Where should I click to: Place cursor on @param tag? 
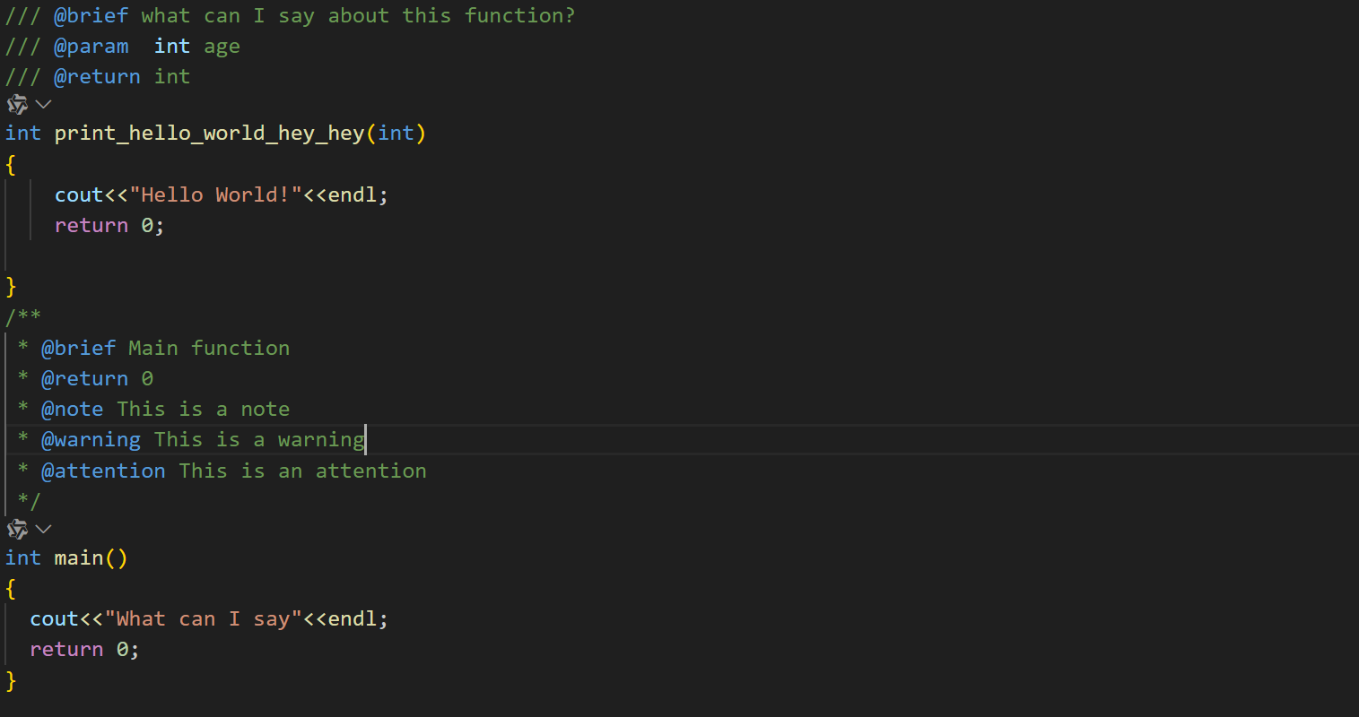pyautogui.click(x=91, y=47)
